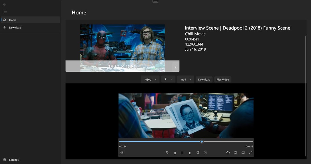Enter full screen with expand arrows
This screenshot has width=311, height=164.
251,153
